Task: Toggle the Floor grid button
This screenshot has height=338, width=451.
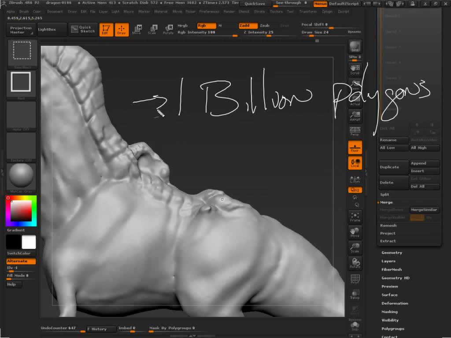Action: click(x=355, y=148)
